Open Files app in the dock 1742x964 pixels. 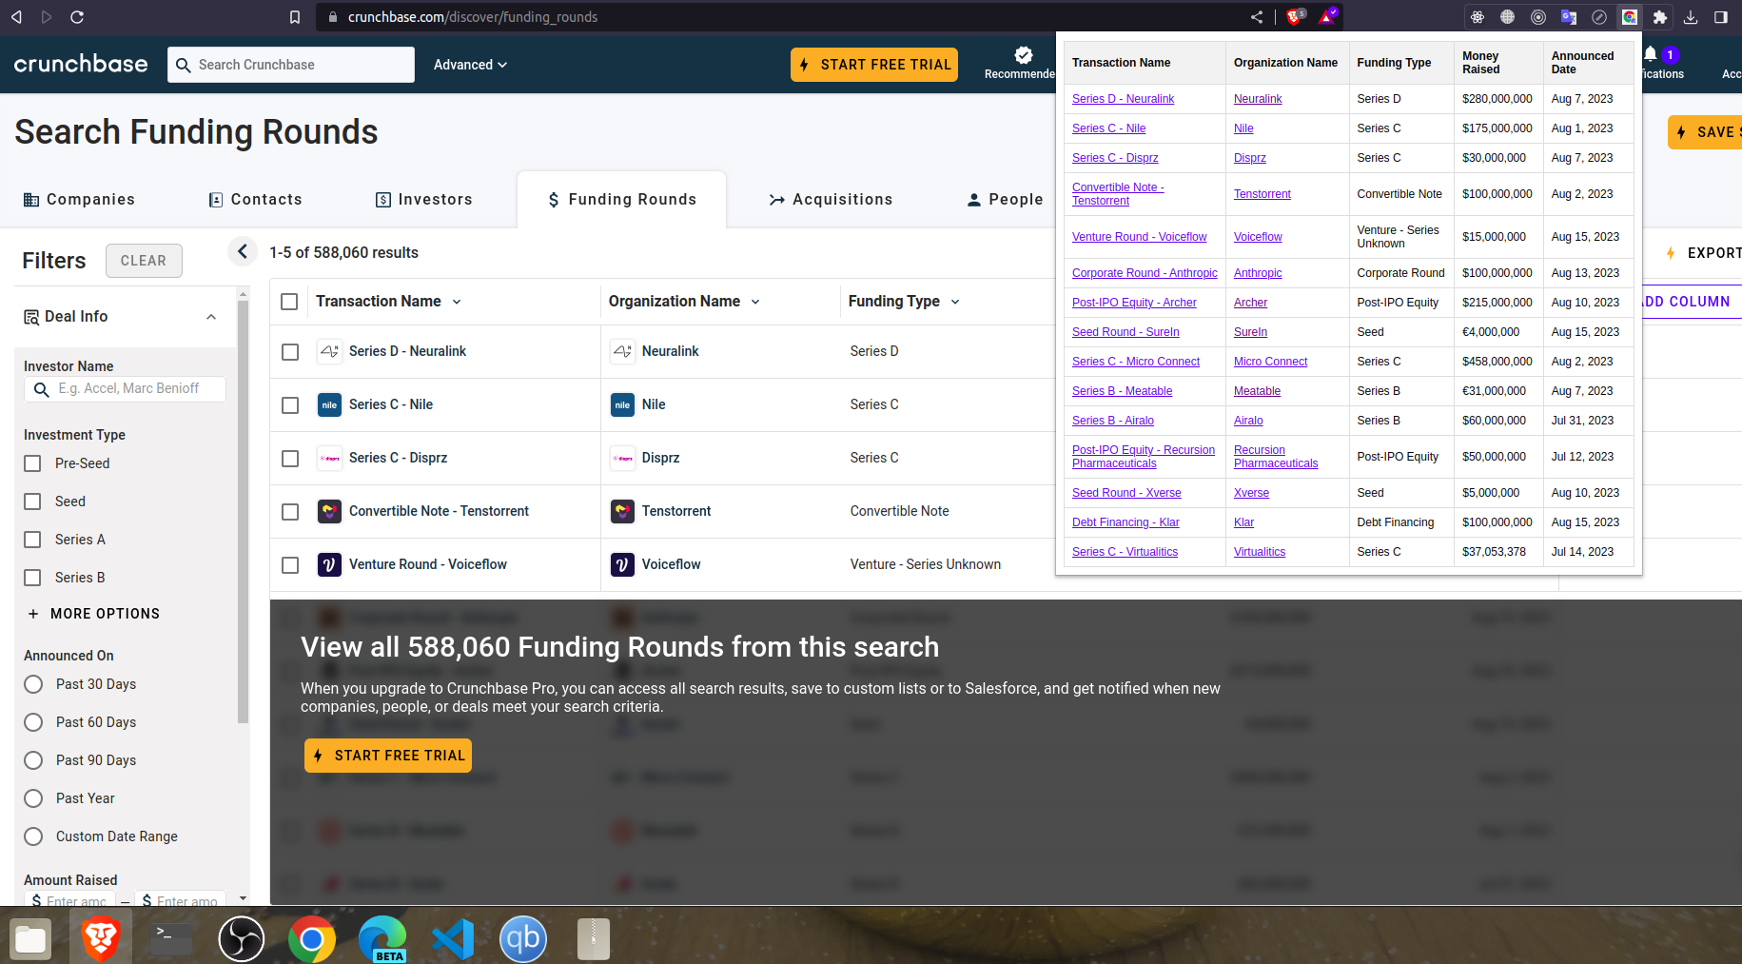pyautogui.click(x=30, y=938)
